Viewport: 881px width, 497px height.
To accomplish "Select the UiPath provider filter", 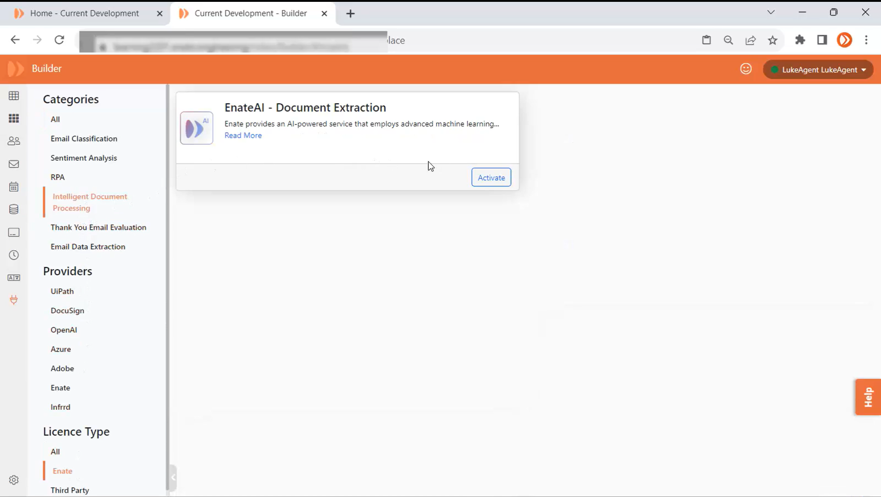I will click(62, 291).
